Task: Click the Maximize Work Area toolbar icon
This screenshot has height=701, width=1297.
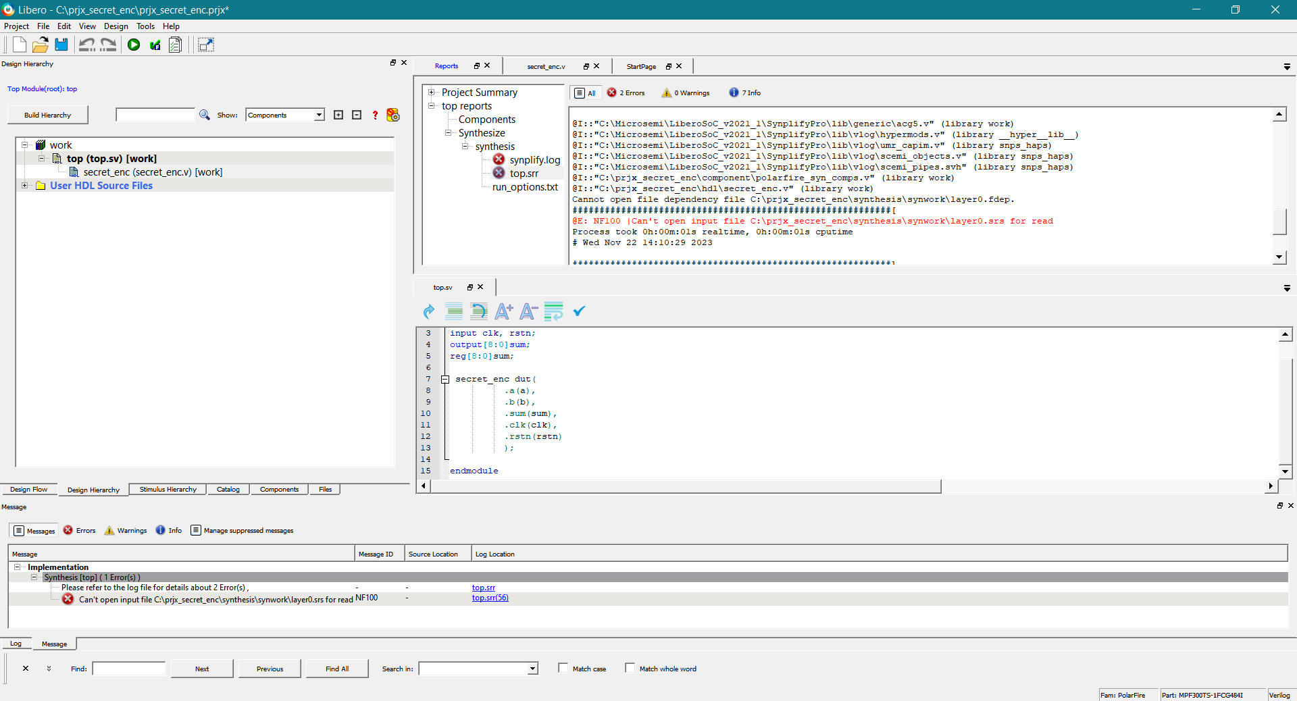Action: click(x=206, y=45)
